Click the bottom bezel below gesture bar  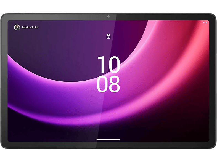pos(108,145)
